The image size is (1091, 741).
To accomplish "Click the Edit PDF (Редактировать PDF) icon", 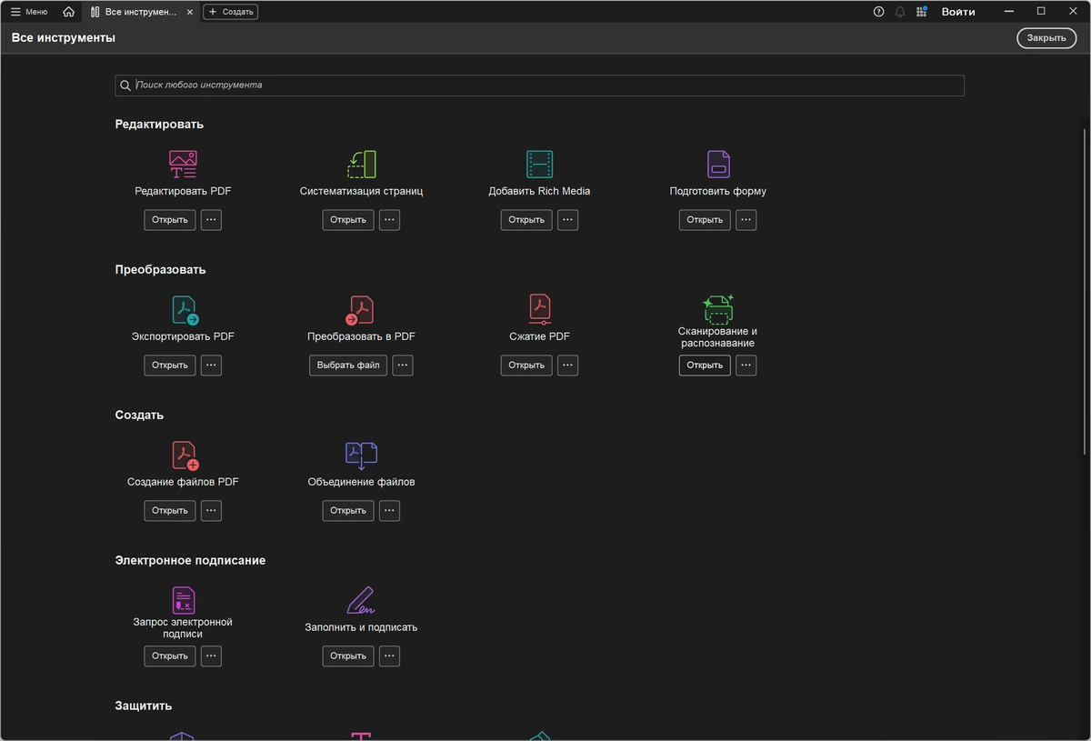I will coord(183,164).
